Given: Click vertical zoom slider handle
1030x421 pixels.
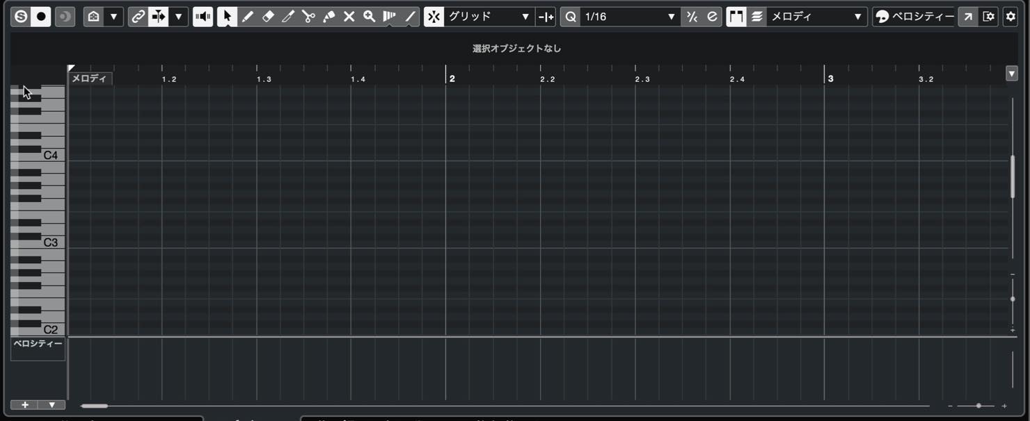Looking at the screenshot, I should tap(1013, 299).
